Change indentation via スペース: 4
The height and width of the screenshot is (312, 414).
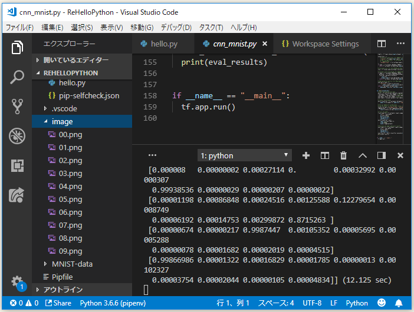276,303
